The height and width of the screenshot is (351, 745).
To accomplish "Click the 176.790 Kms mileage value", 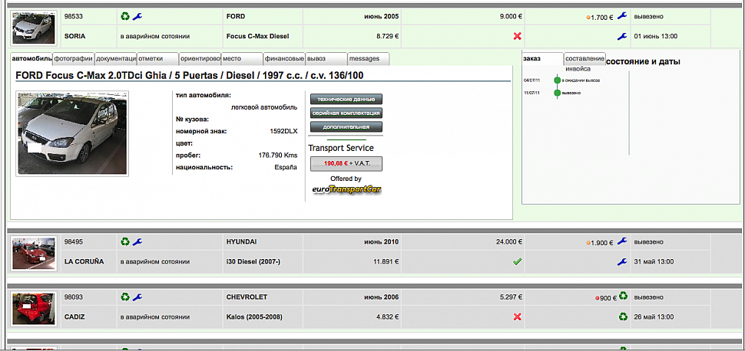I will tap(278, 155).
